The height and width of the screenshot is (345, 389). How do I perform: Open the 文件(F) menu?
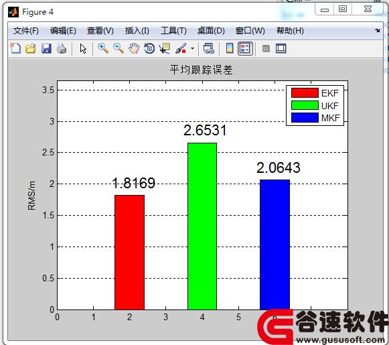[26, 31]
